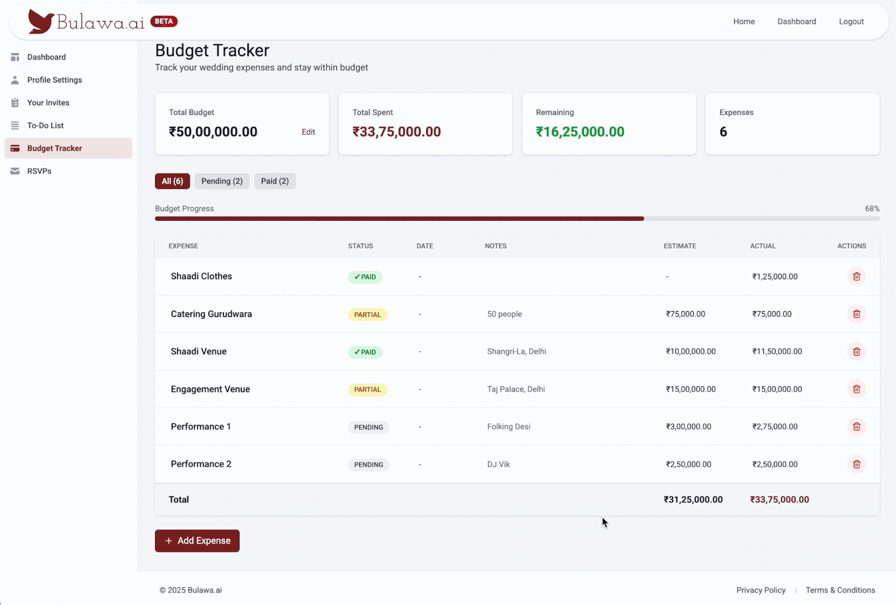896x605 pixels.
Task: Click the 68% progress label
Action: tap(872, 209)
